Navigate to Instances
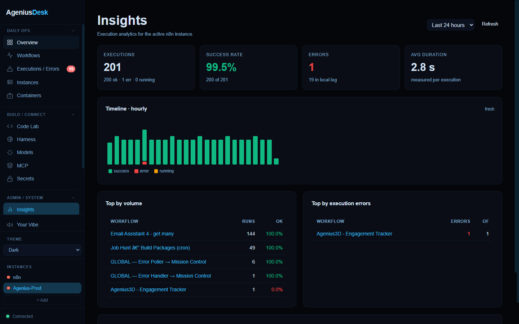This screenshot has height=324, width=519. (41, 82)
